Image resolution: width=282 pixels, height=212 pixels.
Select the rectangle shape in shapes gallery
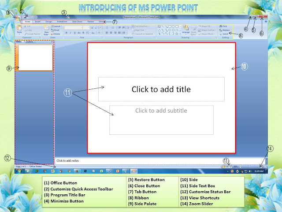tap(170, 26)
